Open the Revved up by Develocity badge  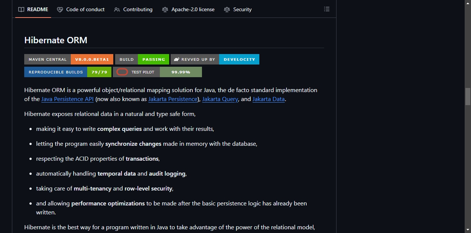point(215,59)
